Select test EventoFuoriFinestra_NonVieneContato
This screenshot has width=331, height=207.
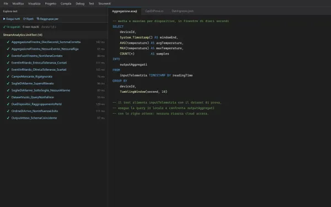[x=54, y=56]
